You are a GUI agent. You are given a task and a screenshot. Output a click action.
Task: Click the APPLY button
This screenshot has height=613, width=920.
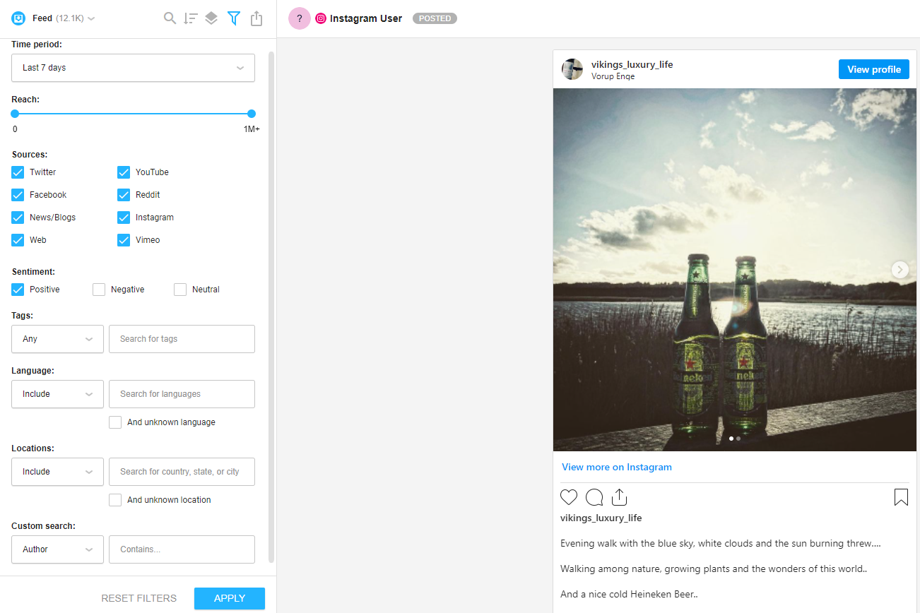pos(230,598)
